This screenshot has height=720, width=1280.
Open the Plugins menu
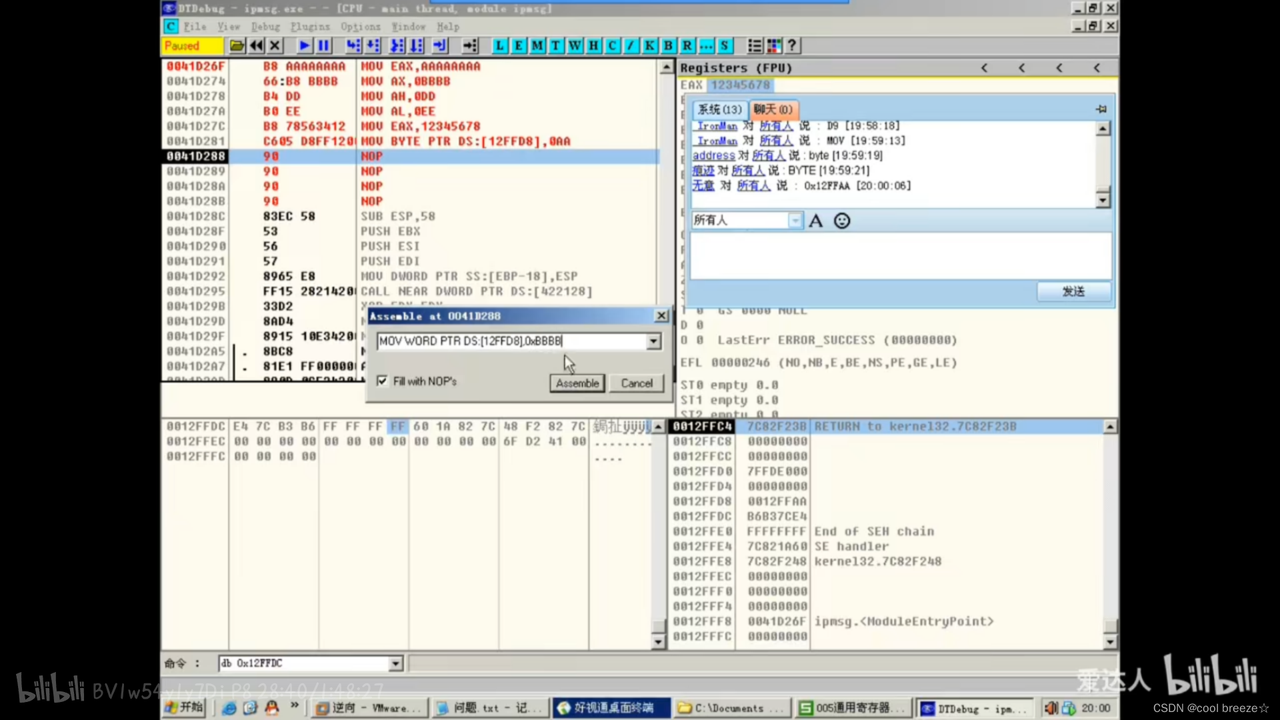coord(310,27)
